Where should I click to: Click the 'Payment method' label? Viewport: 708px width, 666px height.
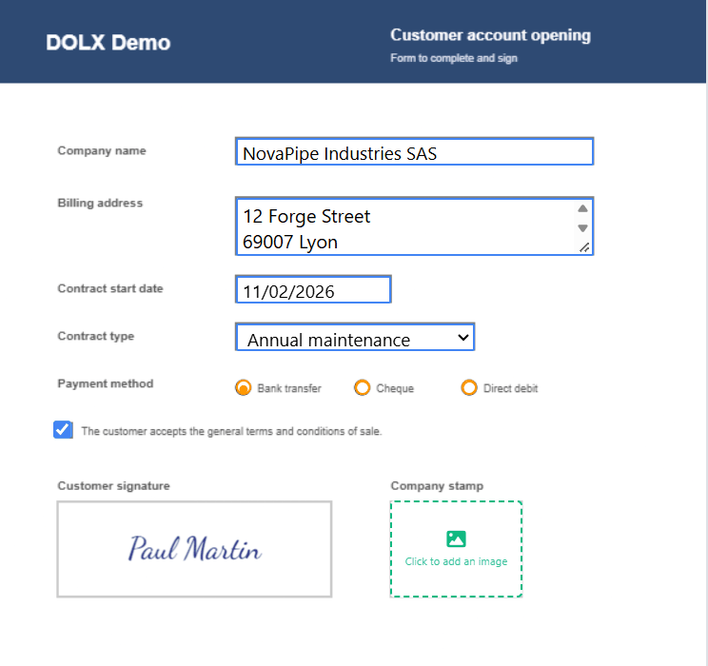point(106,383)
